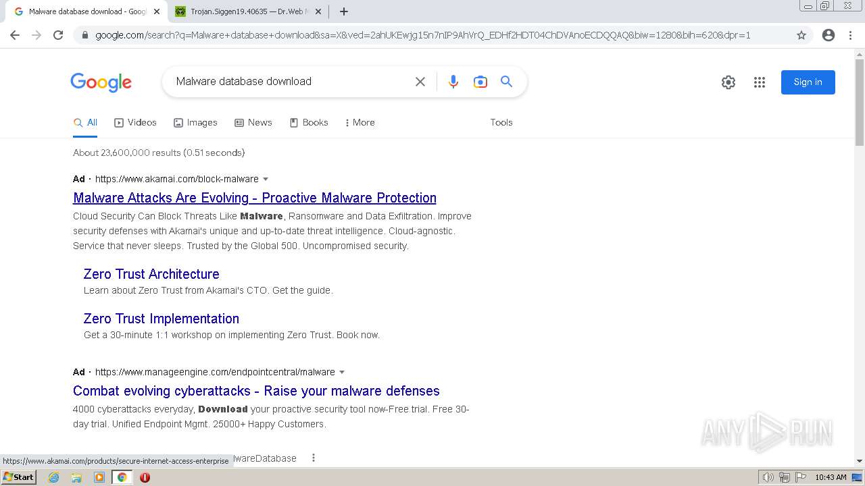
Task: Reload the page with refresh icon
Action: [x=58, y=35]
